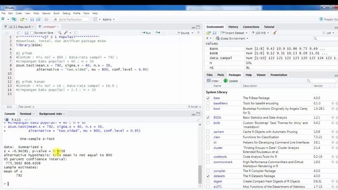The image size is (338, 190).
Task: Expand the New File dropdown arrow
Action: pos(8,20)
